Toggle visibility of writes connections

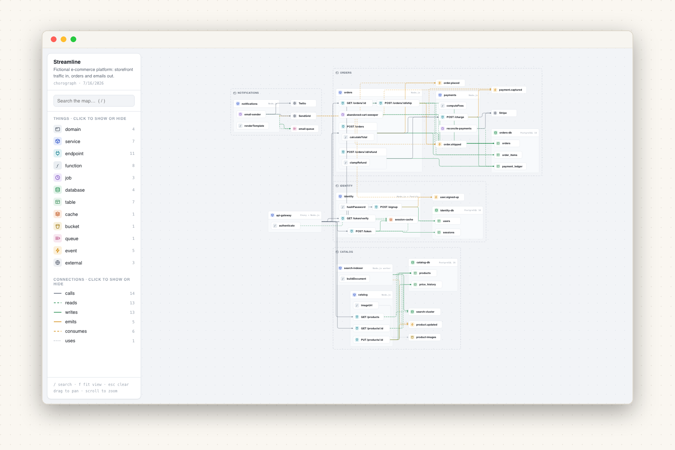tap(94, 312)
